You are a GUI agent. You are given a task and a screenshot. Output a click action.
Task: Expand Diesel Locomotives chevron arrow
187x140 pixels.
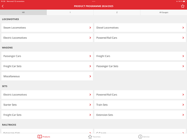click(x=183, y=28)
